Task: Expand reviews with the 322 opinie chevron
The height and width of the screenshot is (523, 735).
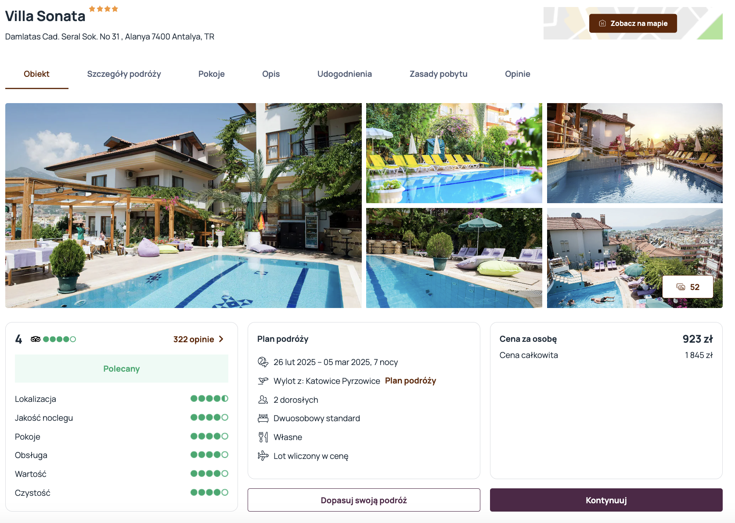Action: coord(221,339)
